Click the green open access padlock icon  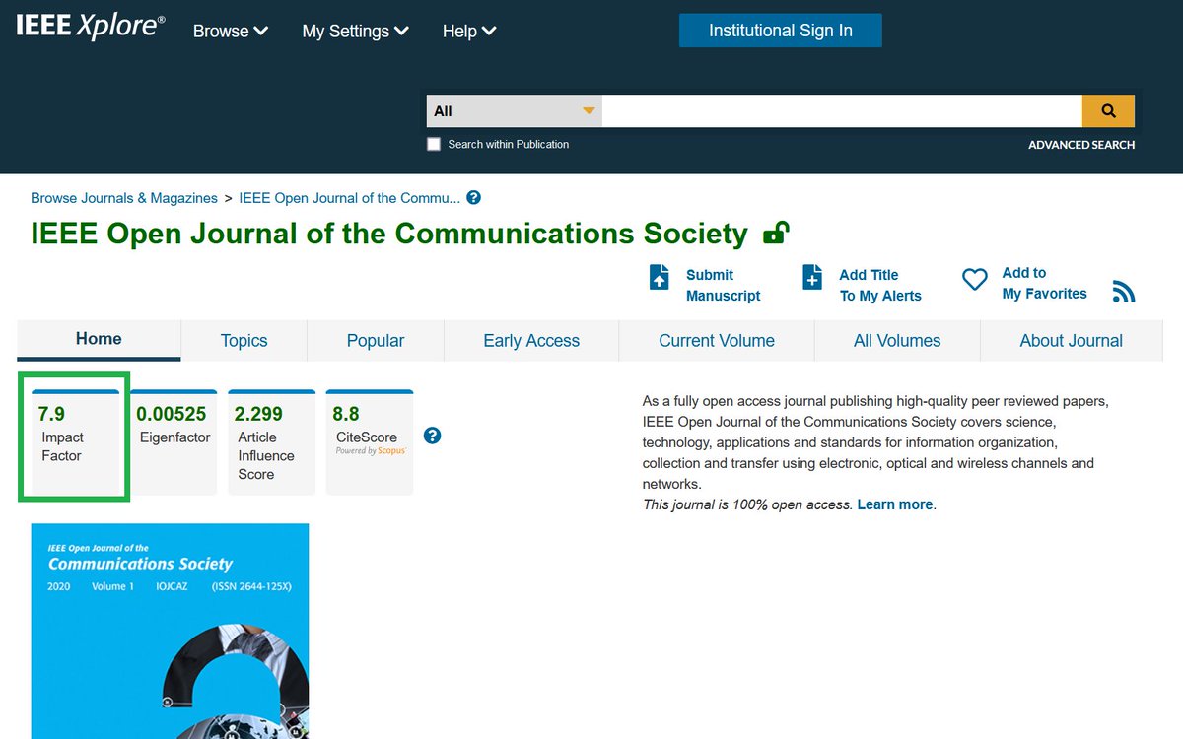pos(777,234)
